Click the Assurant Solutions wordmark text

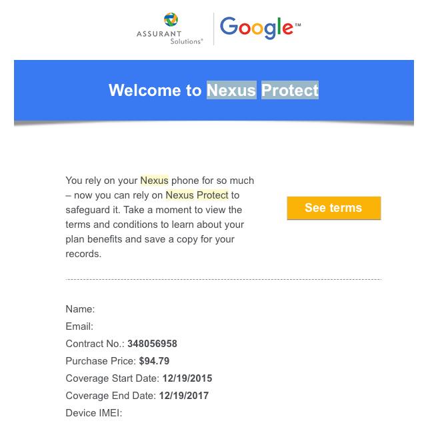tap(169, 37)
